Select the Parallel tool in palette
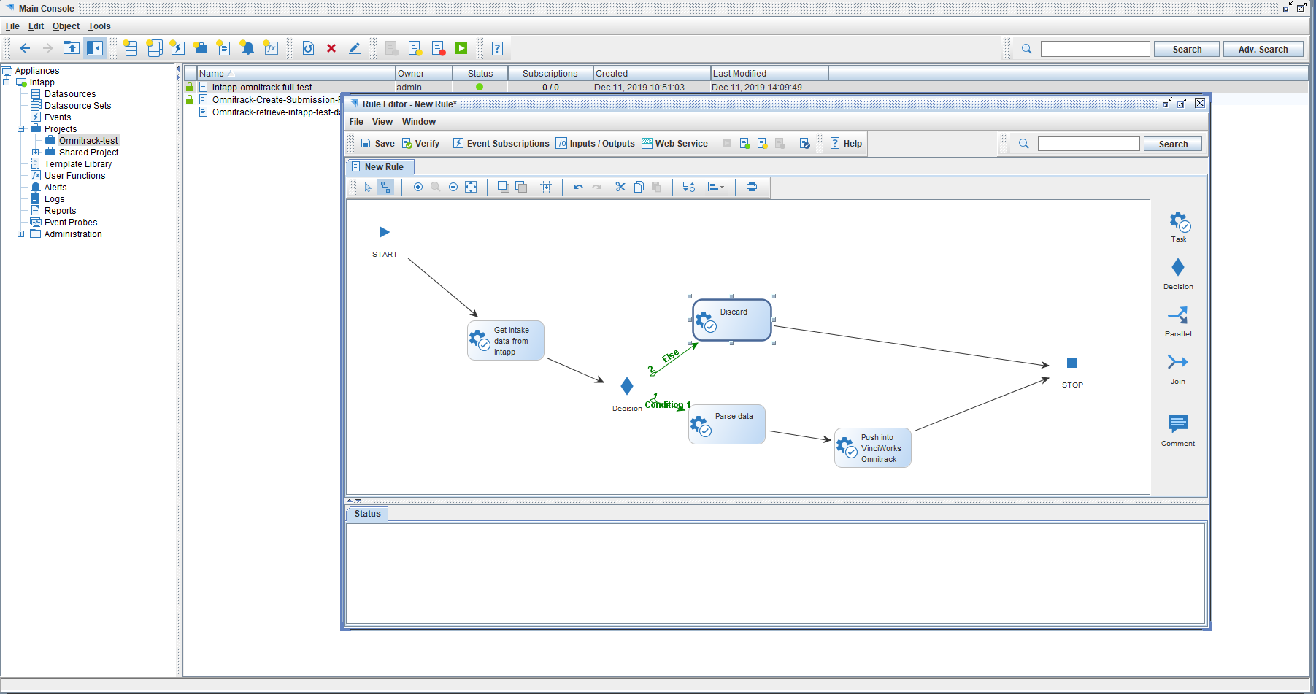Screen dimensions: 1316x694 [1178, 321]
